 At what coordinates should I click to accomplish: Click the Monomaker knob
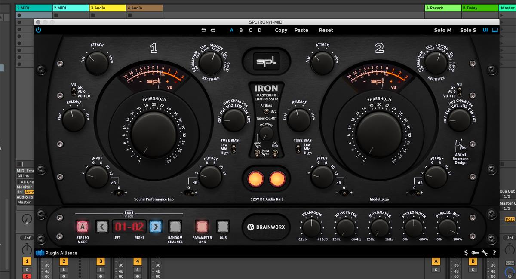[x=380, y=227]
